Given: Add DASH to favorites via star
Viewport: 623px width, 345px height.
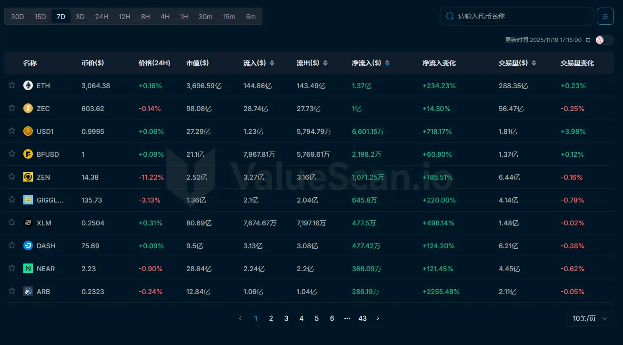Looking at the screenshot, I should point(12,245).
